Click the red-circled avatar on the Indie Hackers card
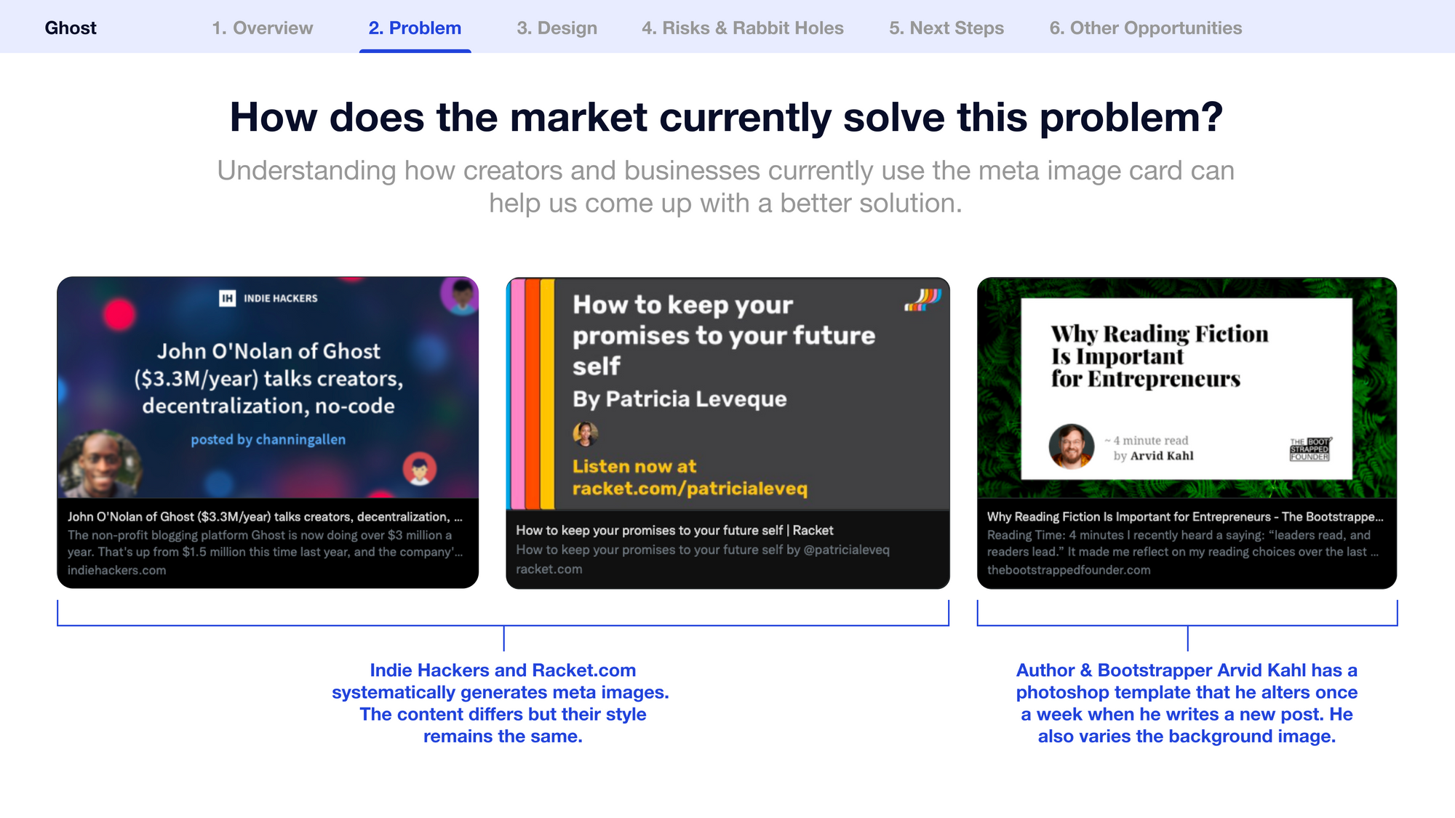The image size is (1455, 818). (420, 469)
